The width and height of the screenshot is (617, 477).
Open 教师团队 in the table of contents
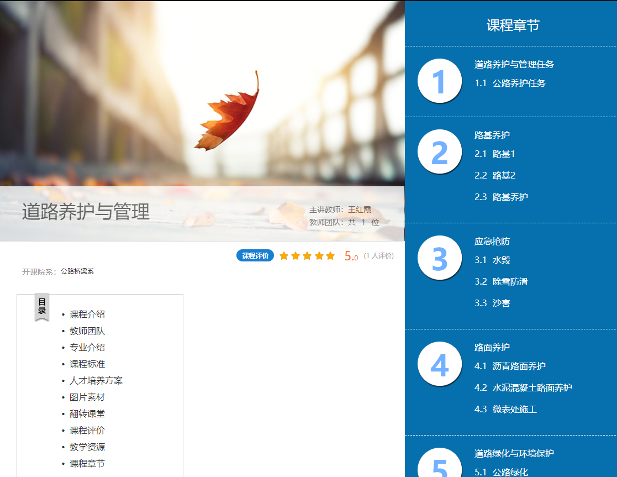tap(87, 331)
